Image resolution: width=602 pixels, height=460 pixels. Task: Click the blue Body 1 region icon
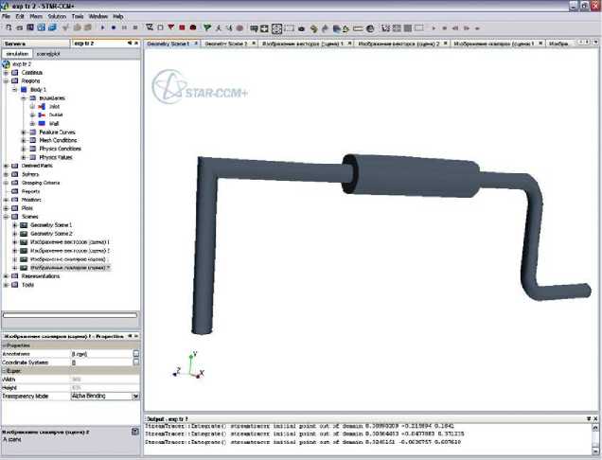coord(24,90)
